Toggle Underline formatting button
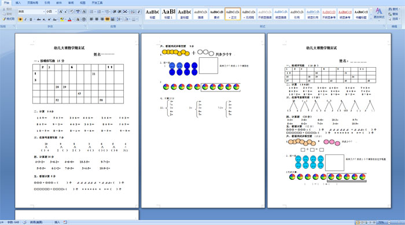Image resolution: width=405 pixels, height=225 pixels. pos(31,19)
